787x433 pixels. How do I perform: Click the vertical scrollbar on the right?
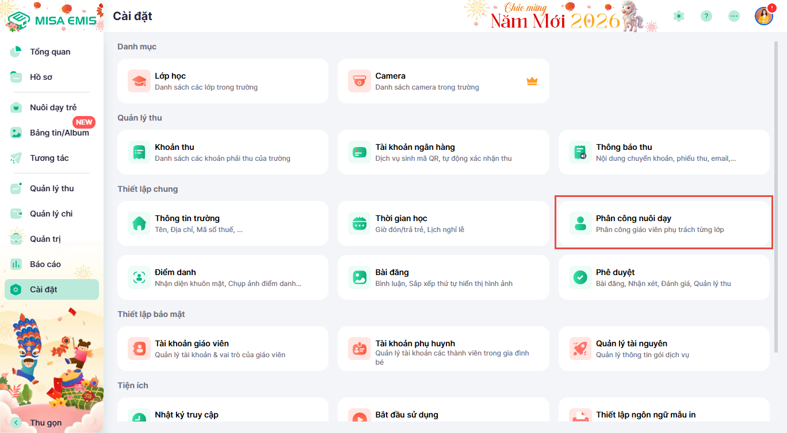coord(778,172)
